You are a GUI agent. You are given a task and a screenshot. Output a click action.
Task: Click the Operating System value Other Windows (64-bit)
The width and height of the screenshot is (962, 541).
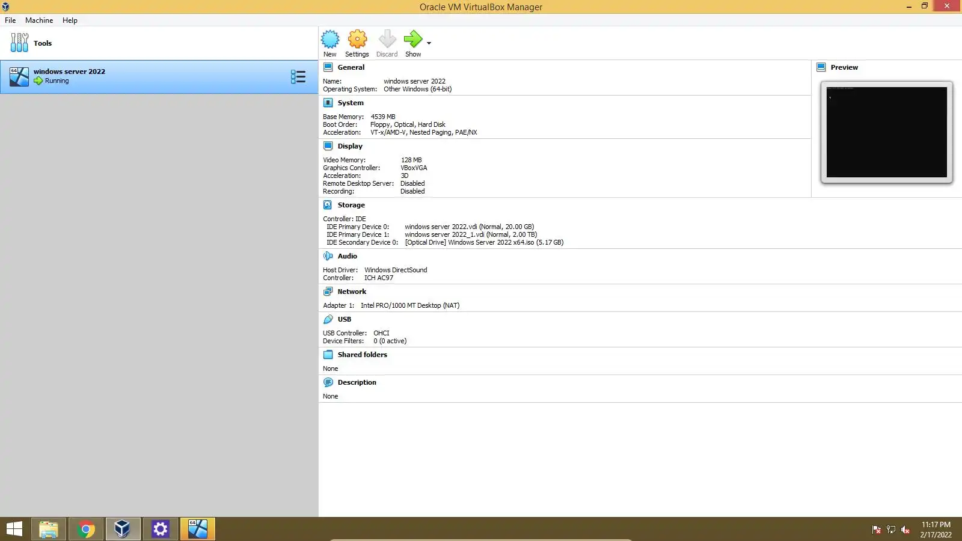(x=418, y=90)
